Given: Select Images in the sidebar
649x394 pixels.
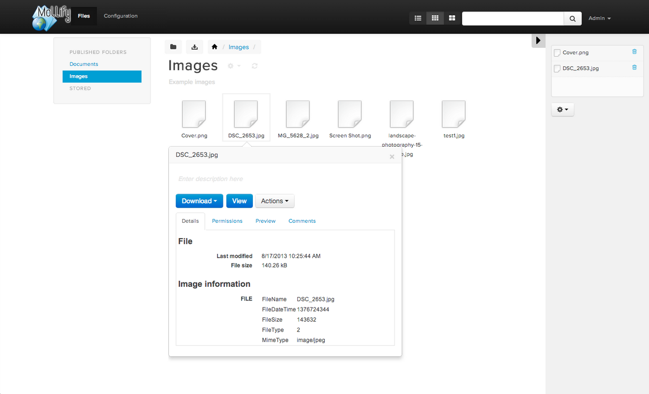Looking at the screenshot, I should click(x=102, y=76).
